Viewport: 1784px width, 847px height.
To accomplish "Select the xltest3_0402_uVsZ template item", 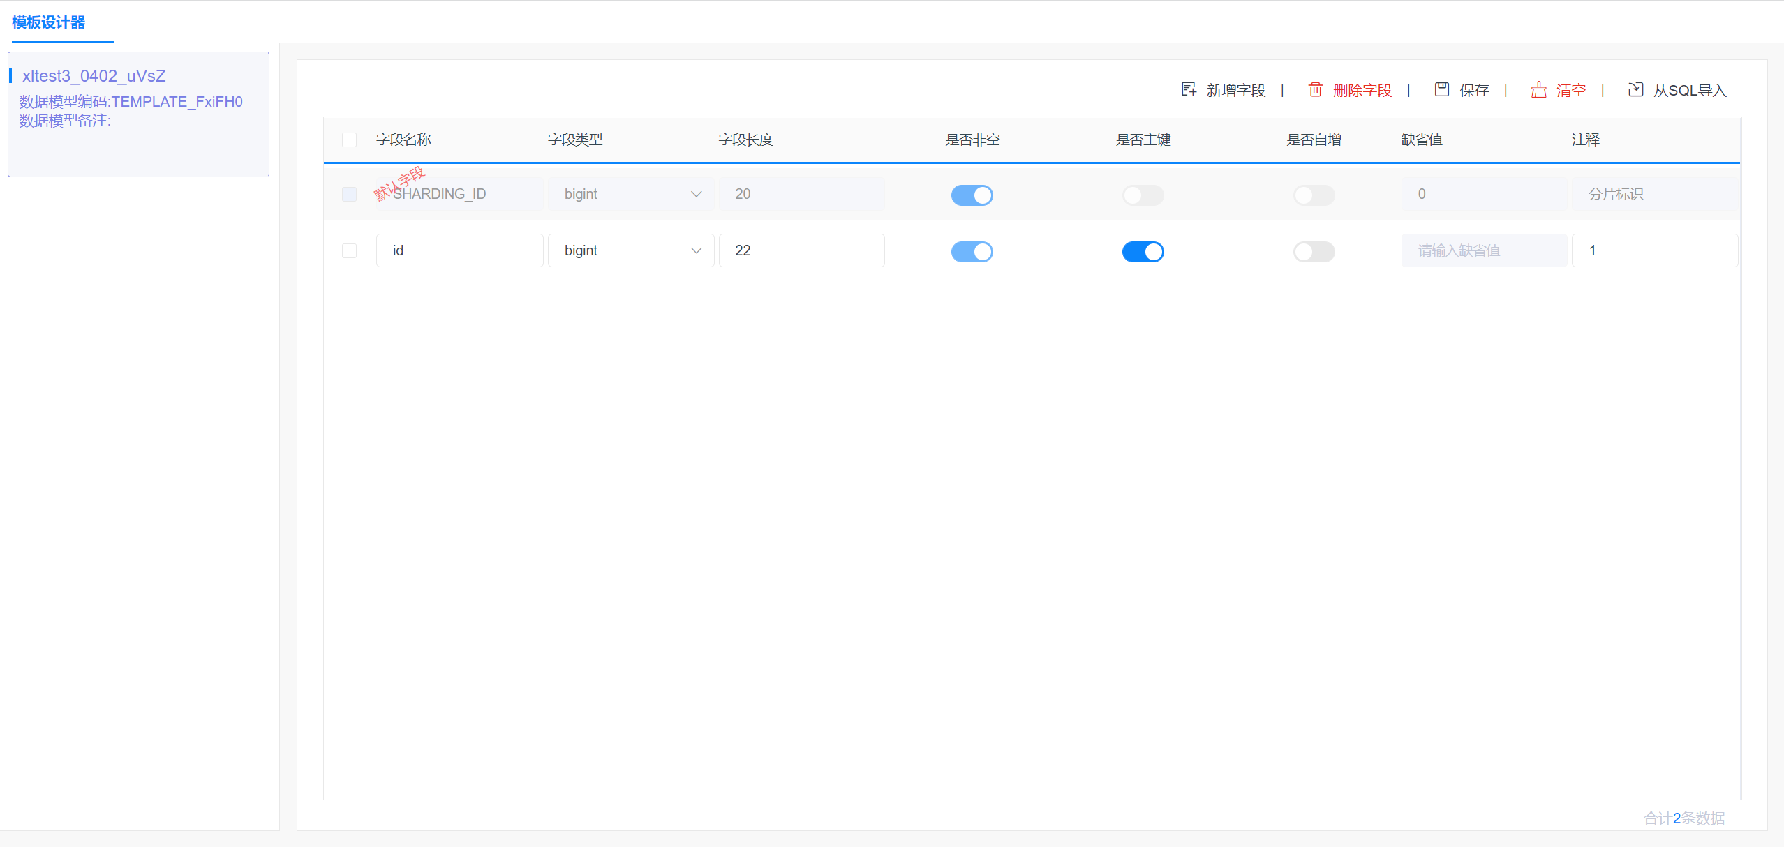I will coord(94,76).
